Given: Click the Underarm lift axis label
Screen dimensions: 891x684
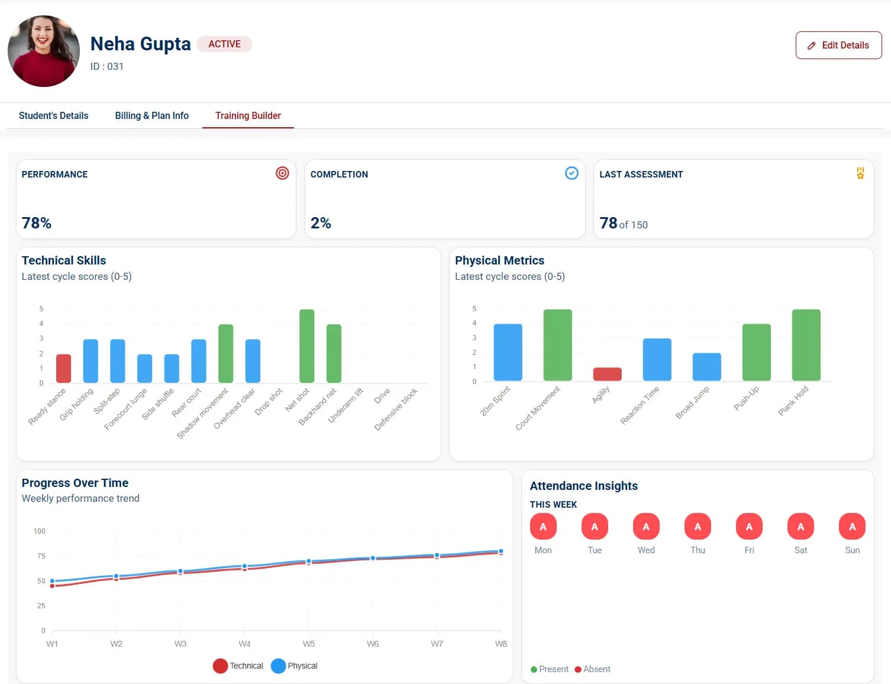Looking at the screenshot, I should click(346, 405).
